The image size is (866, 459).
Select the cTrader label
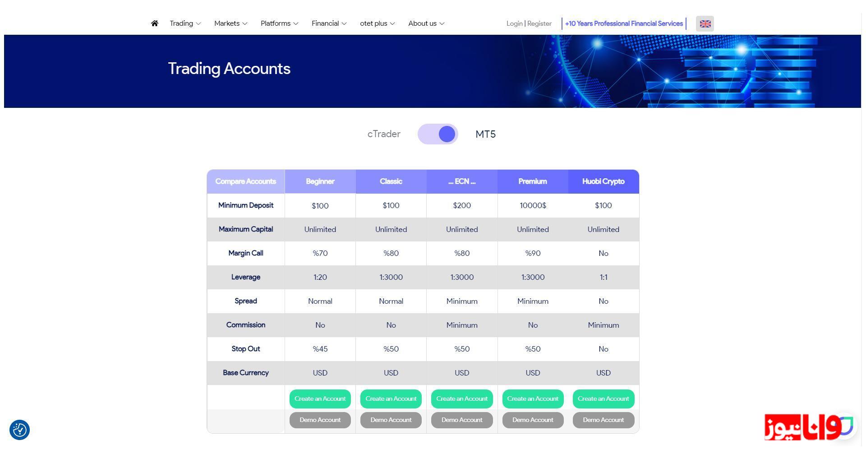point(384,134)
